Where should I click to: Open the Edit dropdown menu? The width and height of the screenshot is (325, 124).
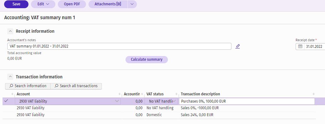(x=43, y=4)
